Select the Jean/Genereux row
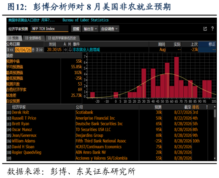The image size is (219, 178). tap(110, 135)
